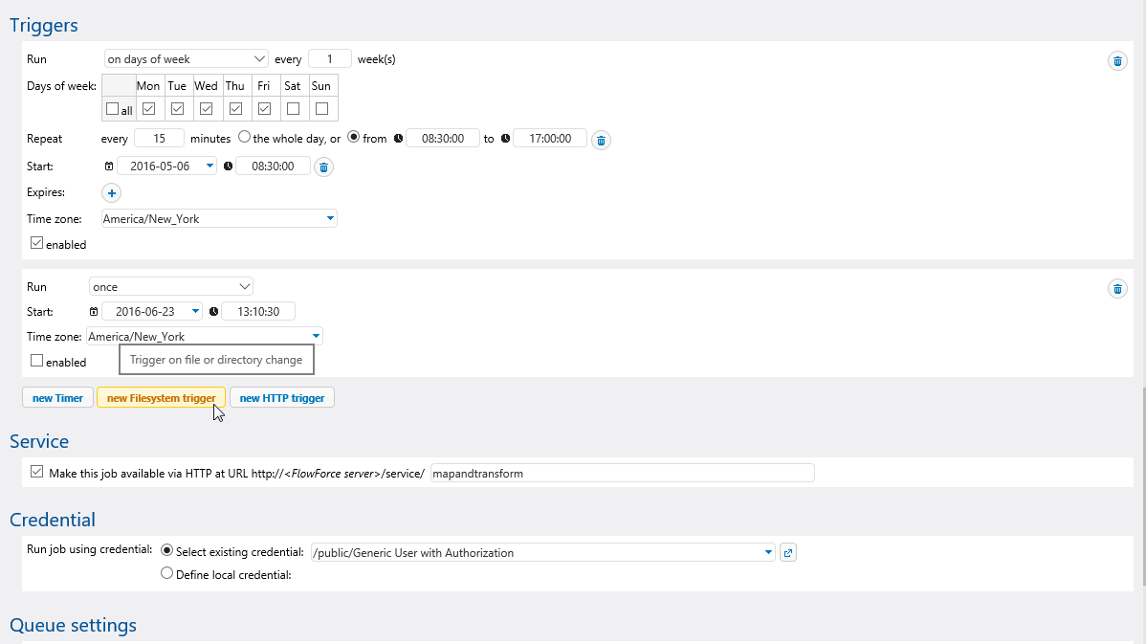Choose 'Select existing credential' radio button
1146x644 pixels.
(x=166, y=550)
